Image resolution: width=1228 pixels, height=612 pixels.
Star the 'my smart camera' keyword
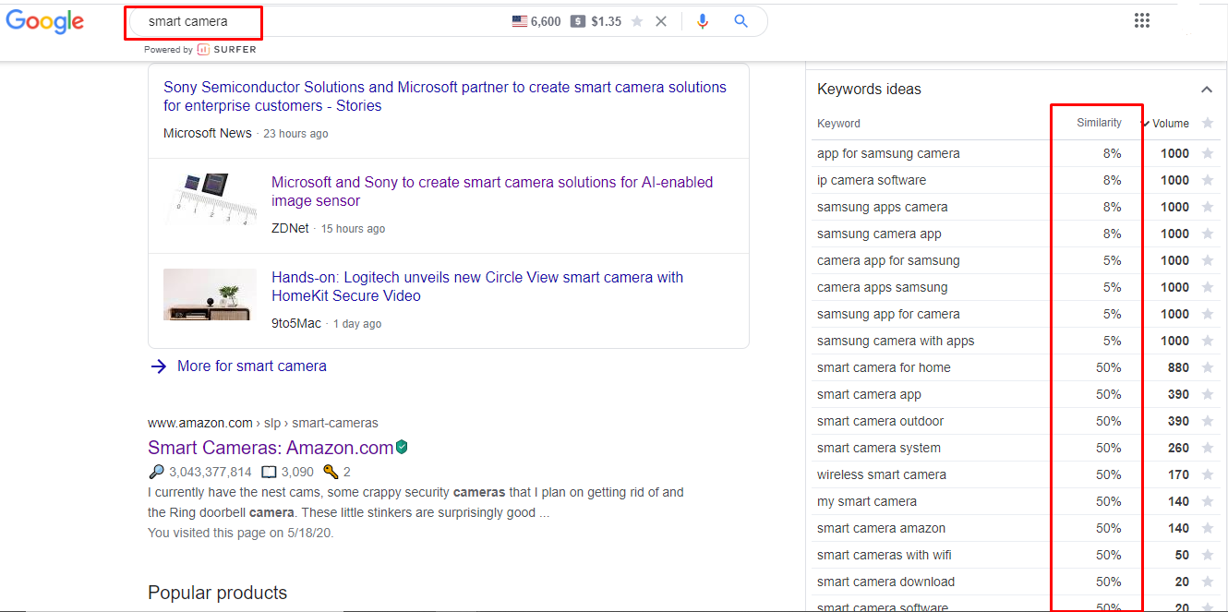pyautogui.click(x=1208, y=501)
